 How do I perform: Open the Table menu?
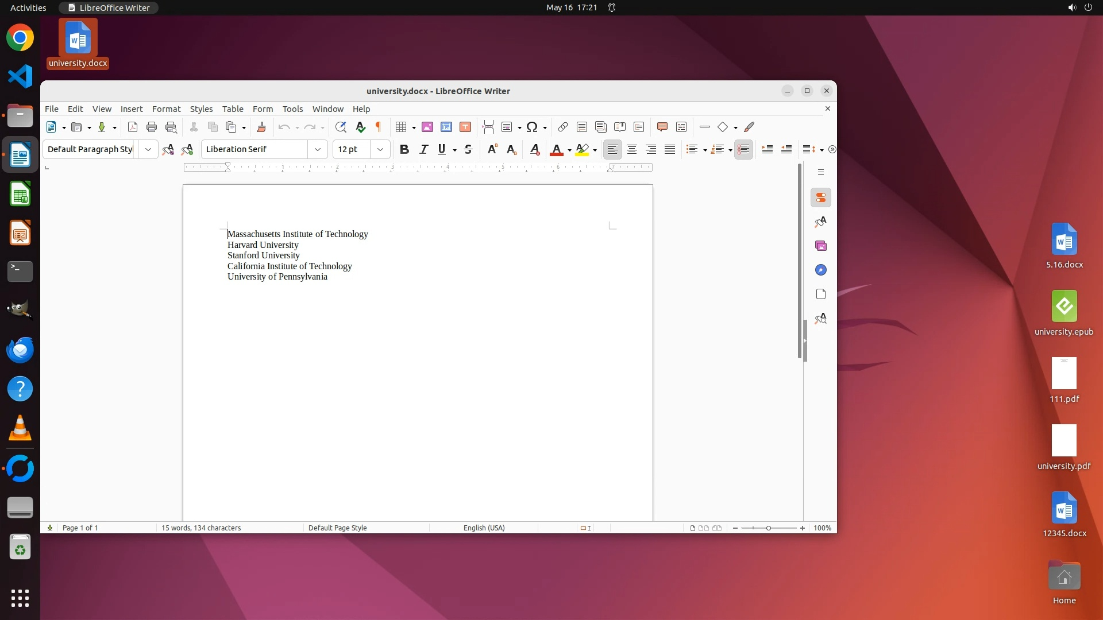[x=233, y=109]
